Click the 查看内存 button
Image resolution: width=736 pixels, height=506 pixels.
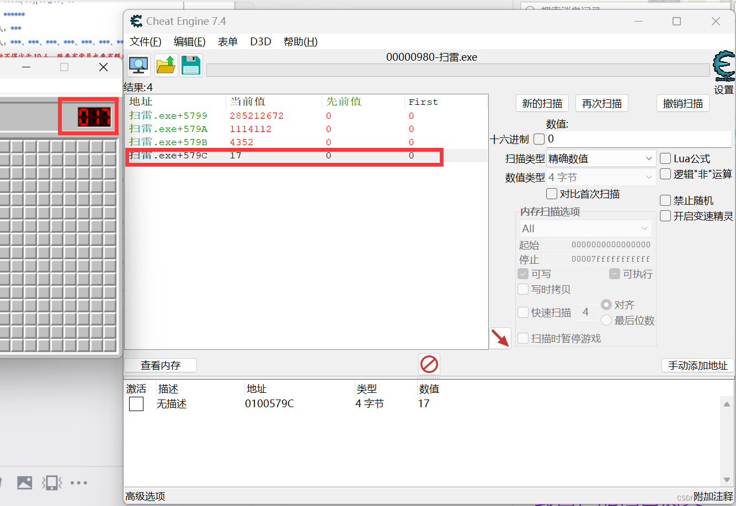(161, 365)
